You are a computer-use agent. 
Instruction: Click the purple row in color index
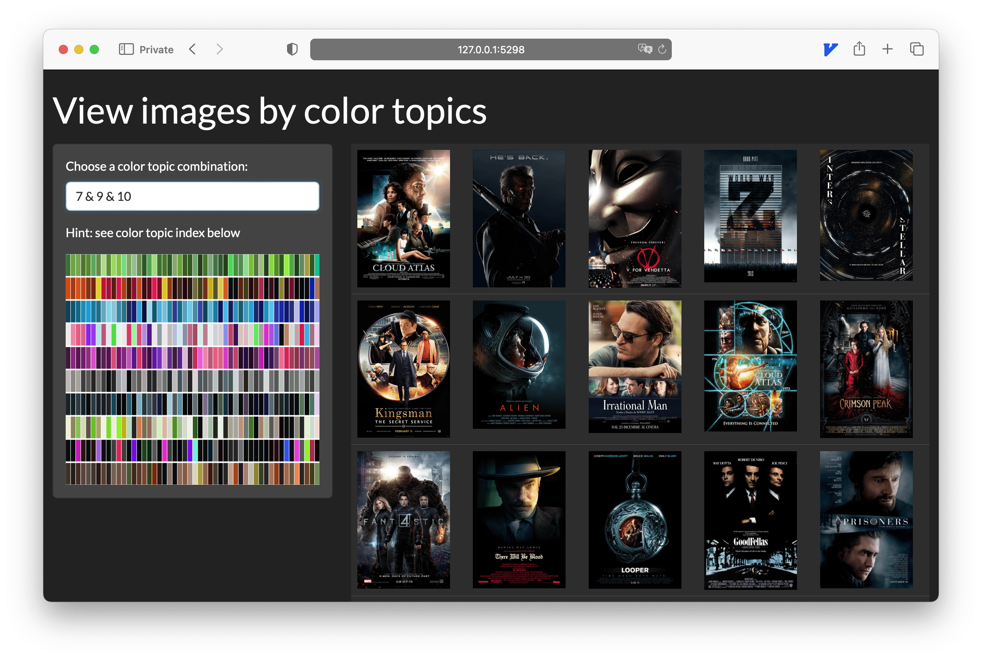point(192,358)
